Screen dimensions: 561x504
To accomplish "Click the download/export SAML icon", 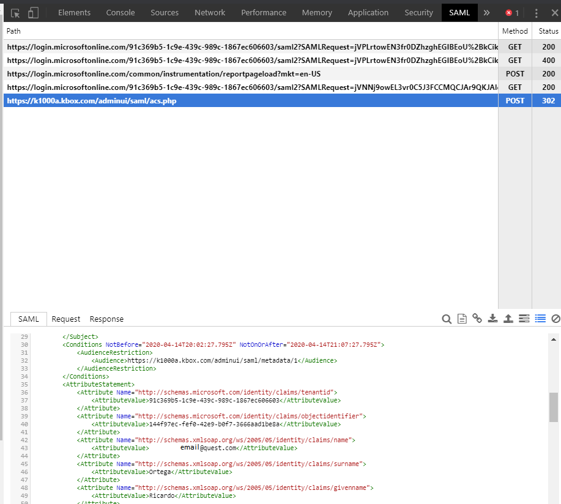I will [x=492, y=319].
